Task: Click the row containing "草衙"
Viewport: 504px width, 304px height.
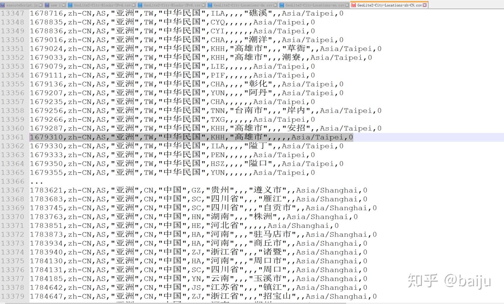Action: [206, 49]
